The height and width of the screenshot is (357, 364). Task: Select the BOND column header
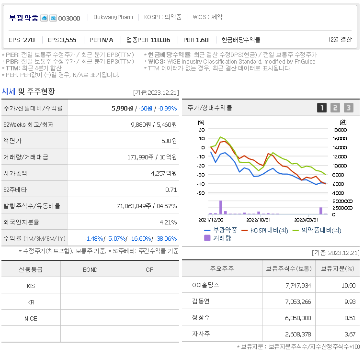click(90, 270)
